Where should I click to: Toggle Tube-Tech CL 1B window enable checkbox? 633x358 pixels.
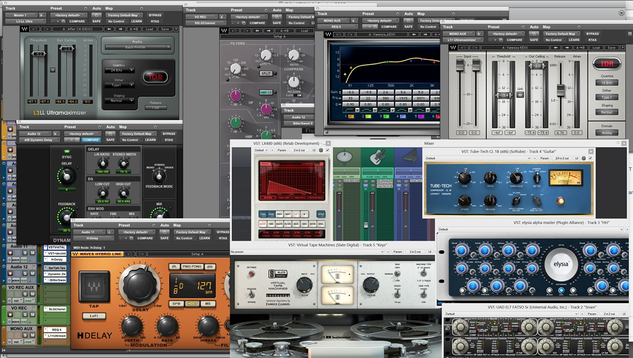coord(590,159)
